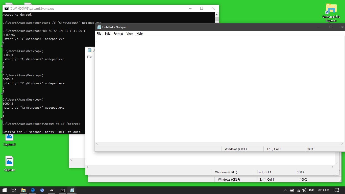345x194 pixels.
Task: Click the IND input language indicator
Action: (312, 190)
